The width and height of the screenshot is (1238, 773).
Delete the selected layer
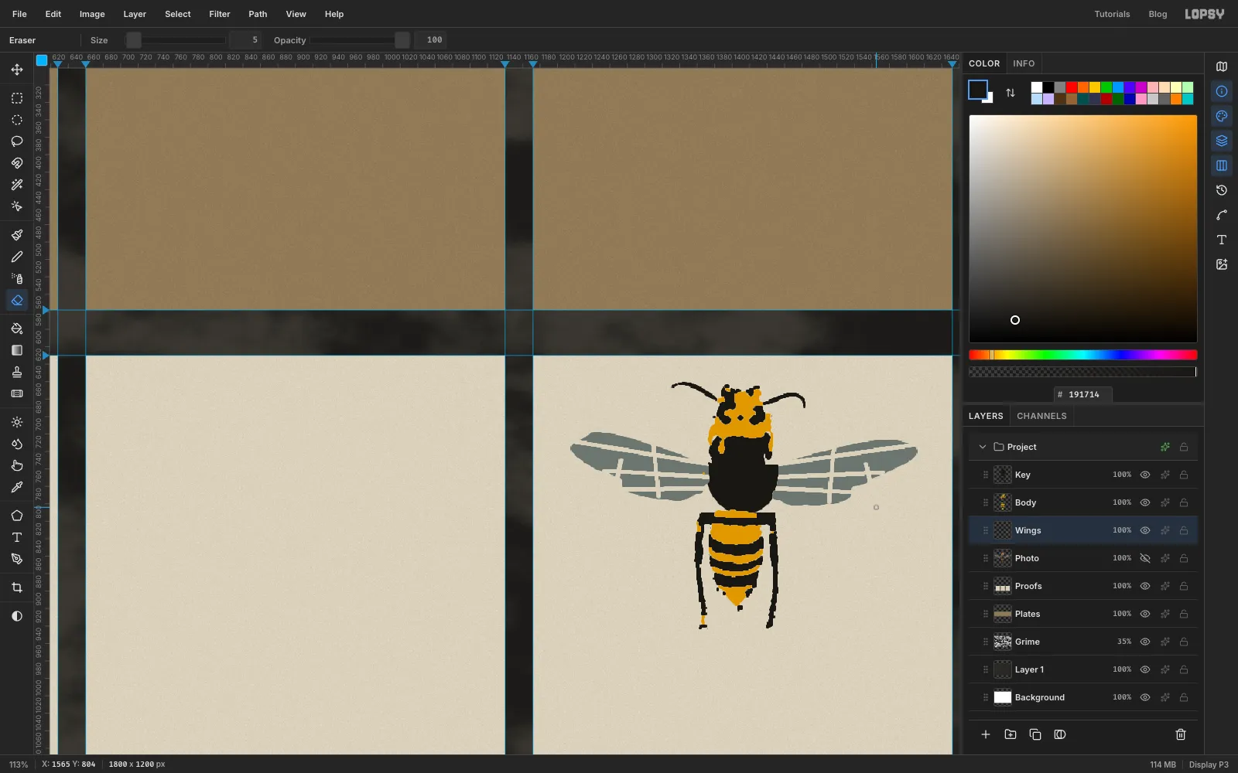coord(1181,734)
